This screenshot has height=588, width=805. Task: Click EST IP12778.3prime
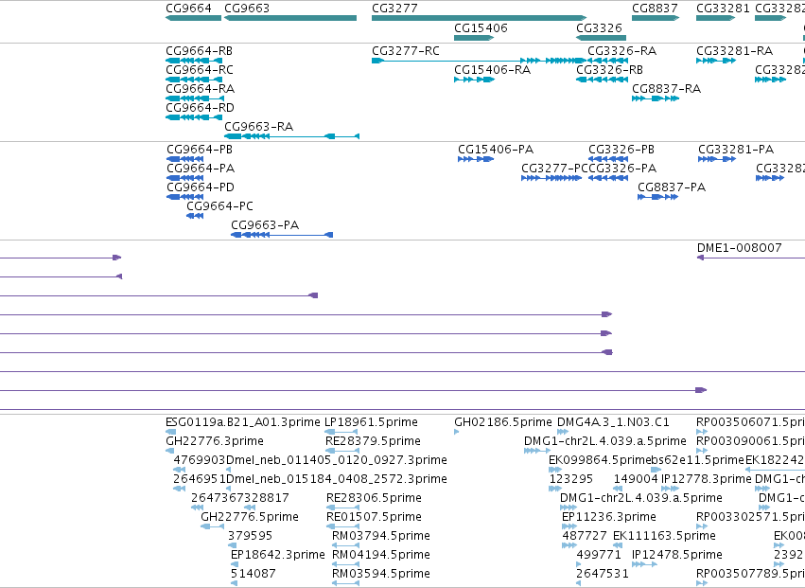pyautogui.click(x=706, y=479)
